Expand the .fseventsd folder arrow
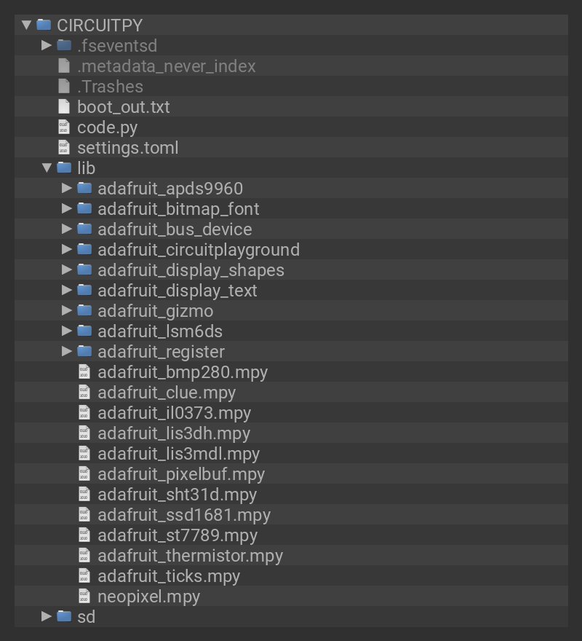 click(x=47, y=45)
